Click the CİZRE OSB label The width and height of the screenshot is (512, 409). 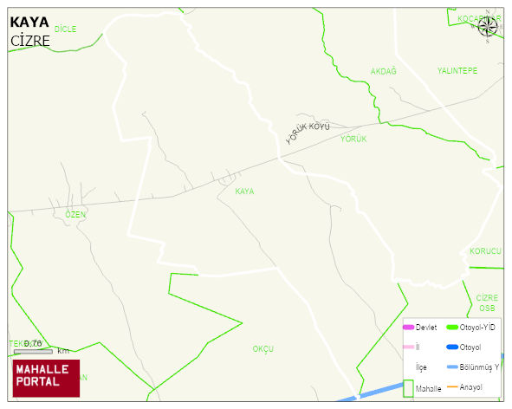487,302
